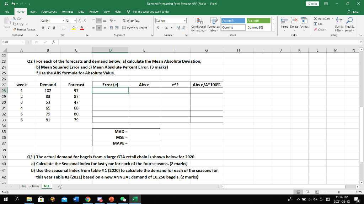
Task: Open the Comma Style icon
Action: coord(171,27)
